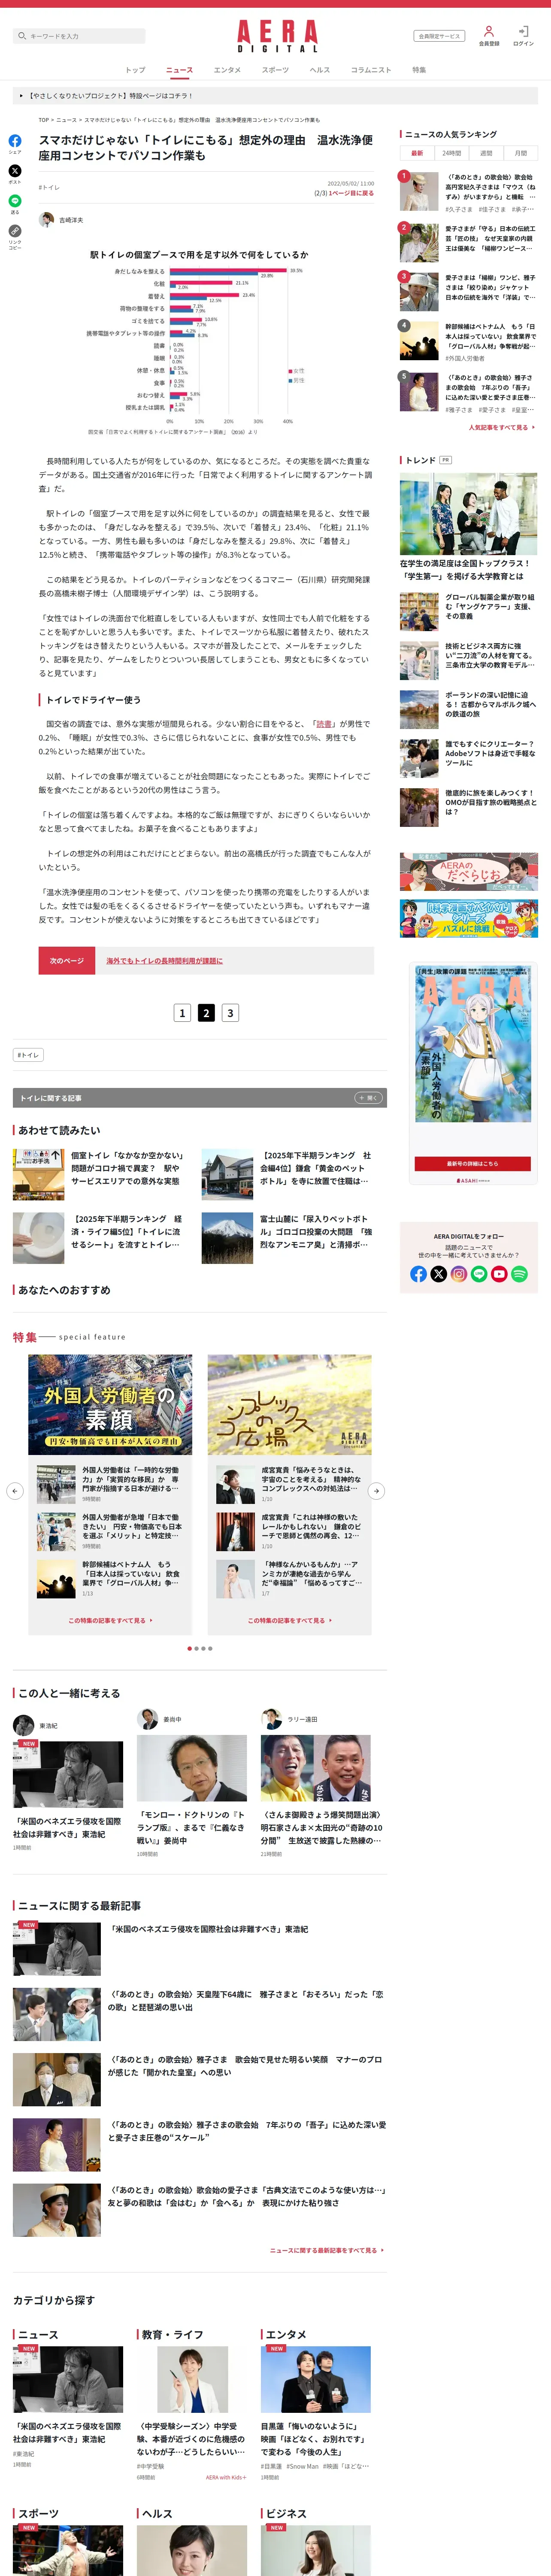Go to pagination page 1
Image resolution: width=551 pixels, height=2576 pixels.
pos(182,1013)
